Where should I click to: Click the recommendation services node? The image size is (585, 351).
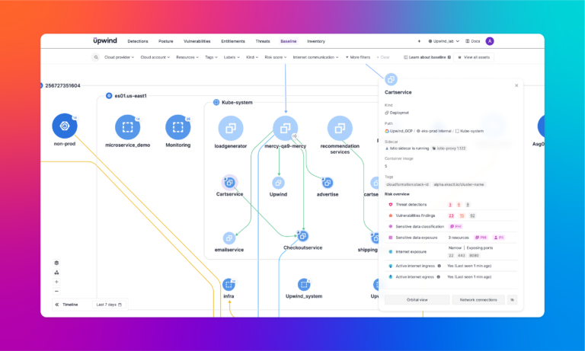coord(340,129)
